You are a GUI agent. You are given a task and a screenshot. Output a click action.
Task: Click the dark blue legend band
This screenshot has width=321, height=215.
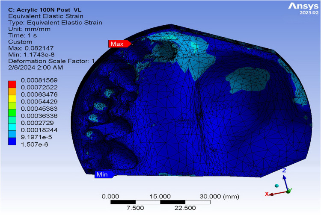(12, 141)
